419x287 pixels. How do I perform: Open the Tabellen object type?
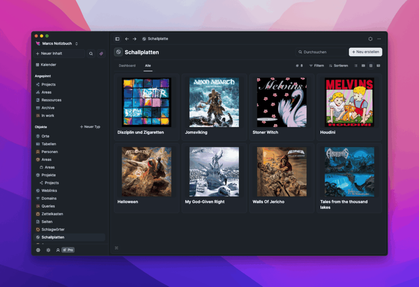click(x=69, y=144)
